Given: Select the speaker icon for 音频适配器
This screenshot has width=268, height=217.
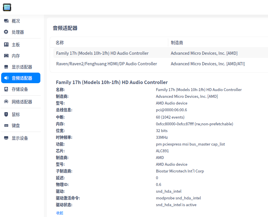Looking at the screenshot, I should tap(6, 78).
